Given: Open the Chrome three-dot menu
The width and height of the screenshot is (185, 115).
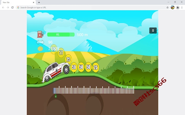Looking at the screenshot, I should [182, 7].
